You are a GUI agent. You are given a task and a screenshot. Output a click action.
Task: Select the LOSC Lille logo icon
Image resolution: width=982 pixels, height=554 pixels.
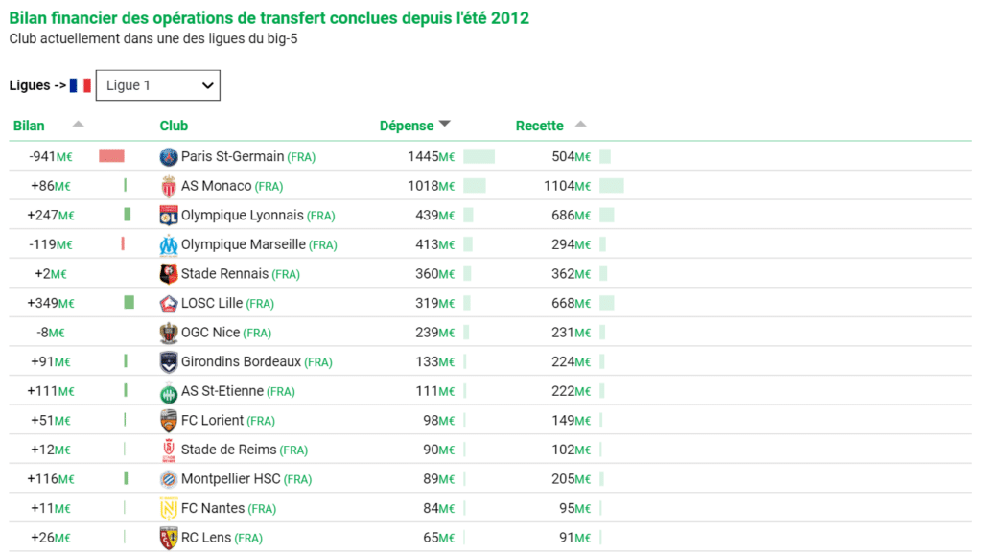[169, 304]
